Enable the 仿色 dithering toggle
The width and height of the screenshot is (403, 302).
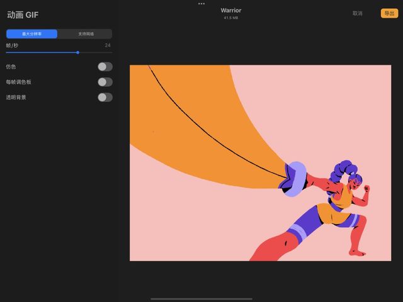point(105,67)
